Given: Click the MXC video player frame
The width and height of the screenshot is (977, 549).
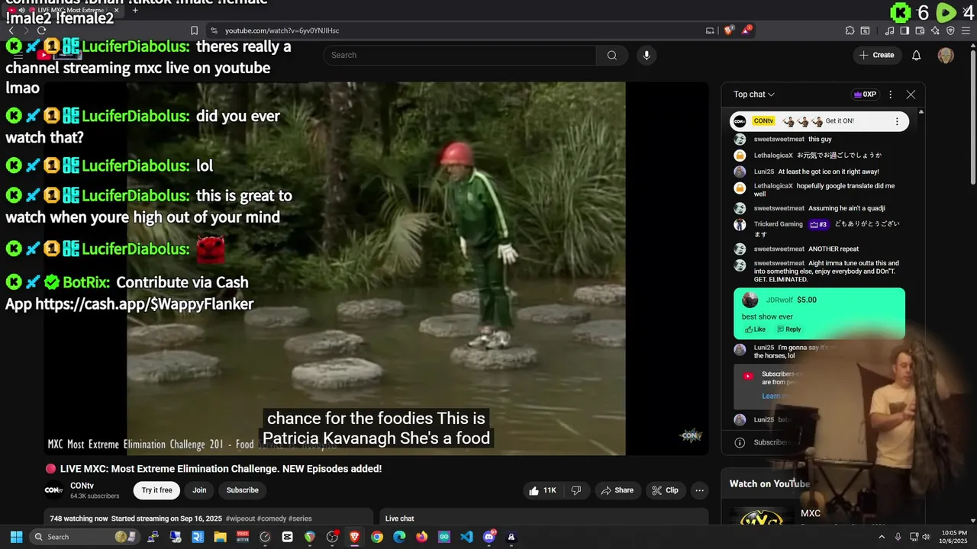Looking at the screenshot, I should 376,268.
